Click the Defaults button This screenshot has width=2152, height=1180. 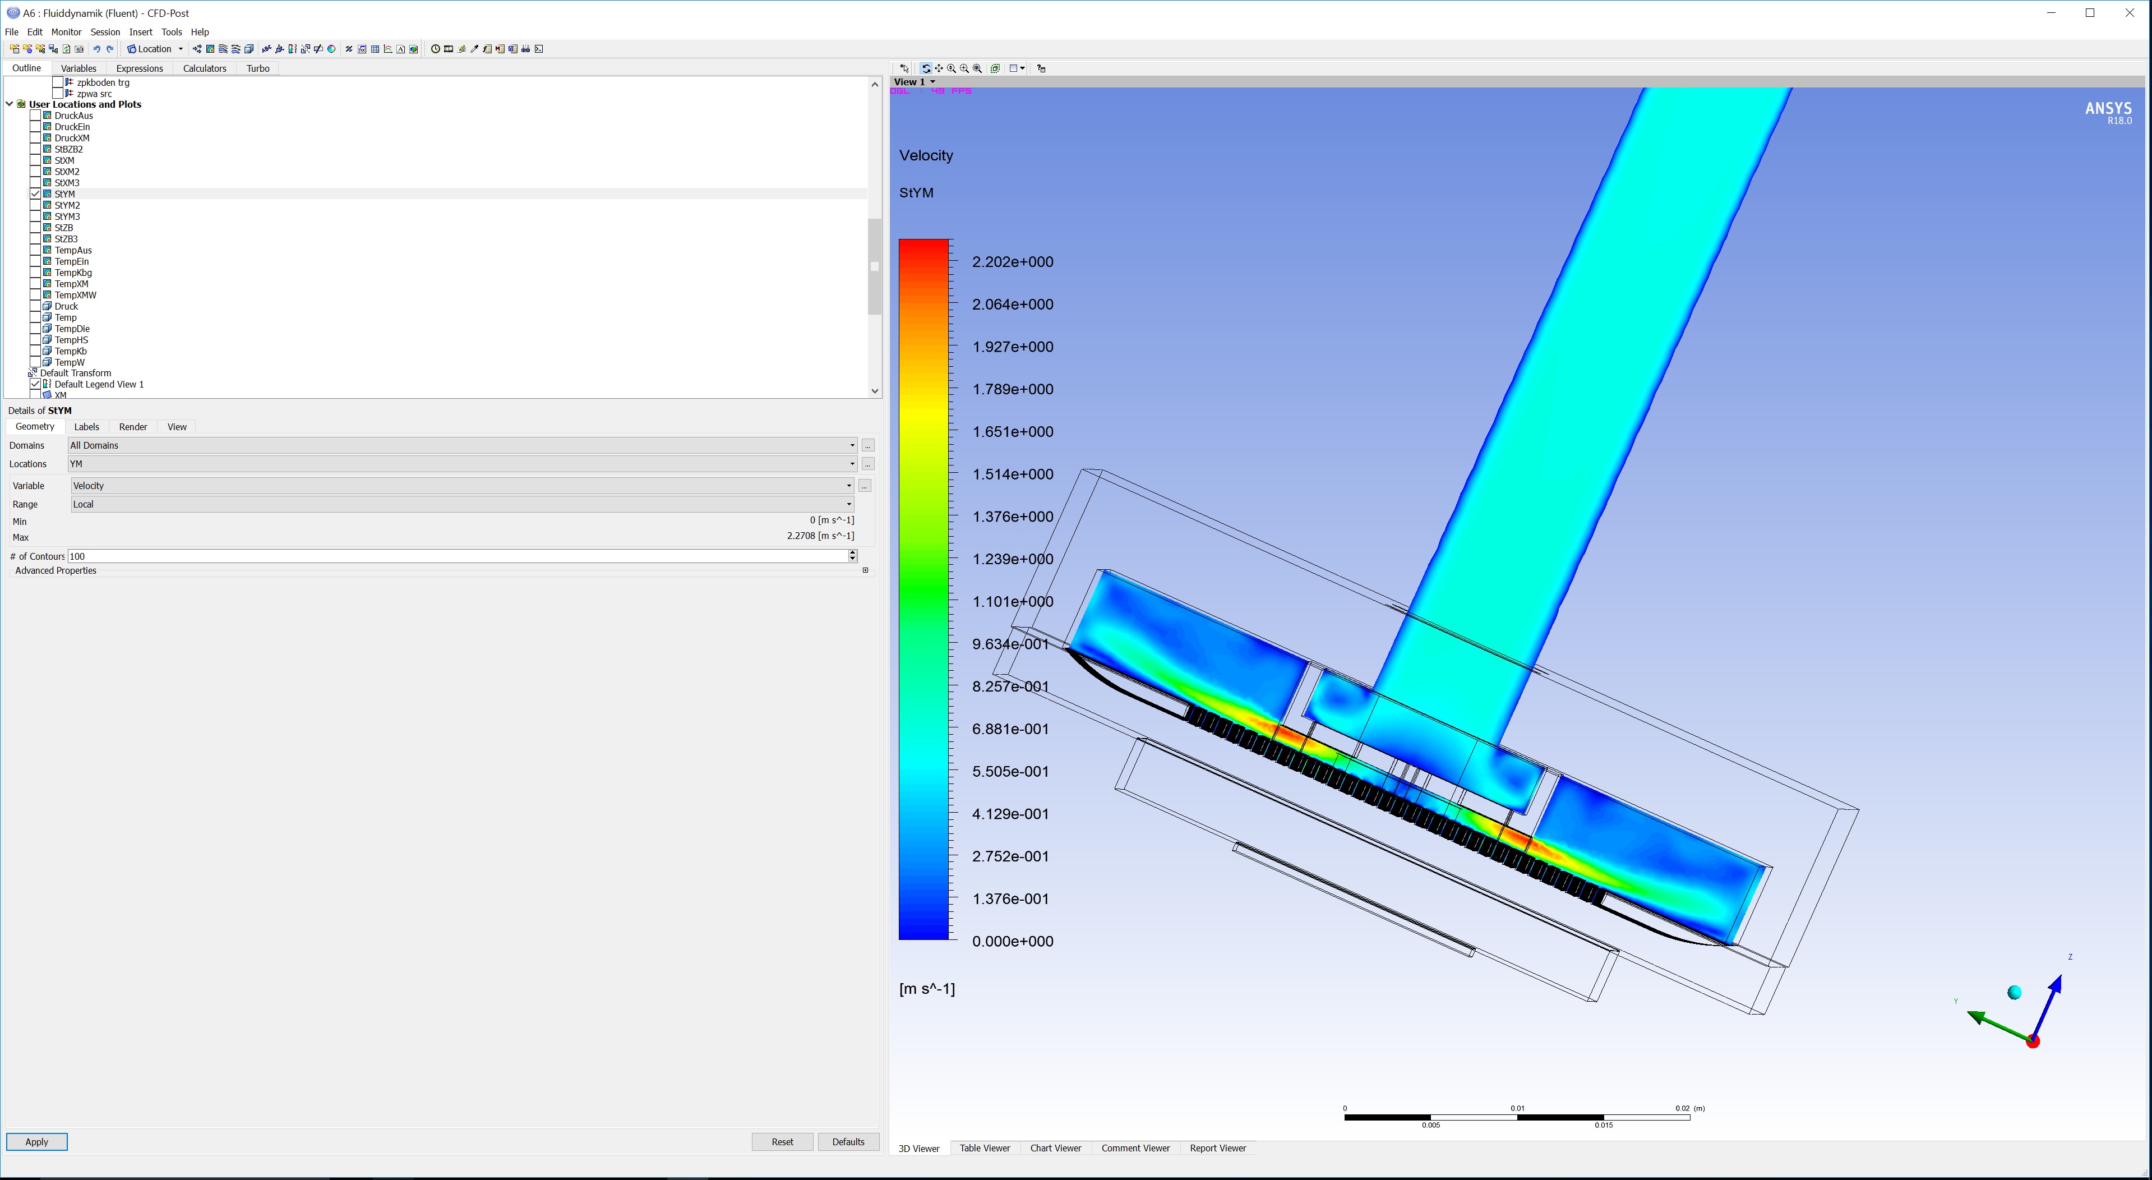click(848, 1141)
